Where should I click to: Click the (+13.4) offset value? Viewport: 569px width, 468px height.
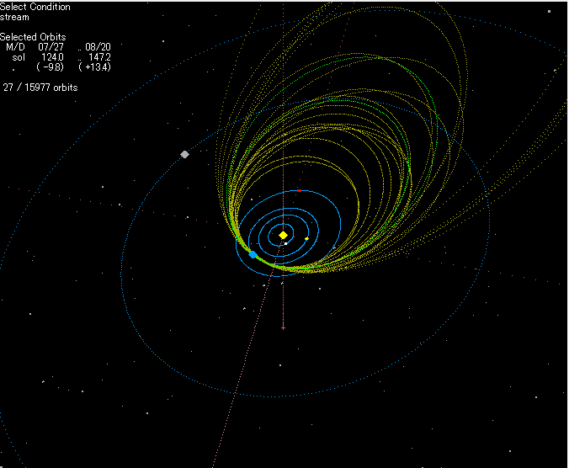94,67
